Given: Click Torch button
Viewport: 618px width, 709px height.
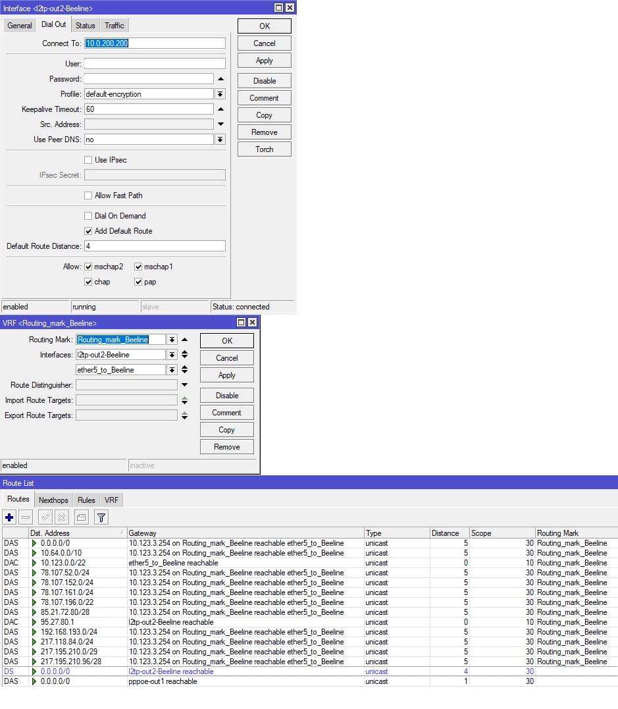Looking at the screenshot, I should point(265,149).
